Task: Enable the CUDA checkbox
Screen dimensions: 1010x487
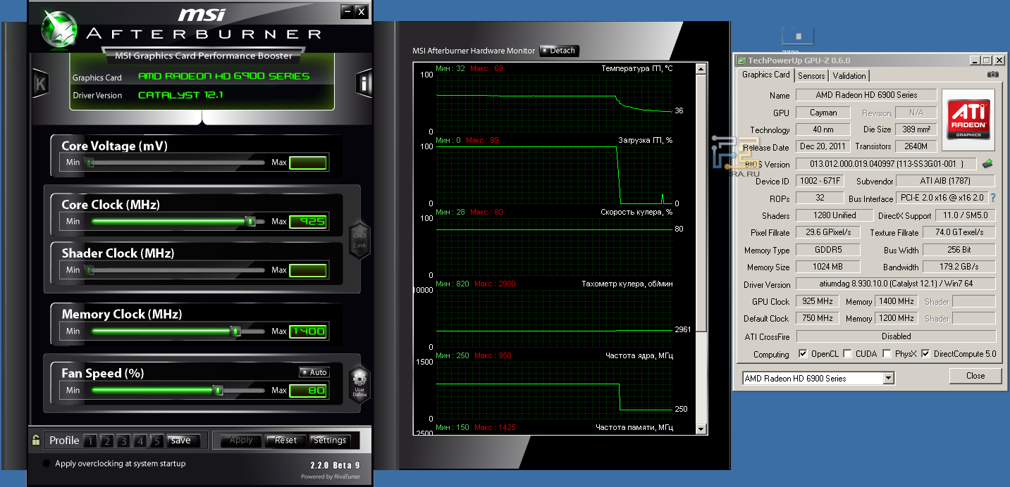Action: click(847, 354)
